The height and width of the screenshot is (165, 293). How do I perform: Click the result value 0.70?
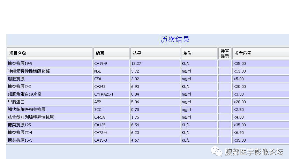[135, 110]
